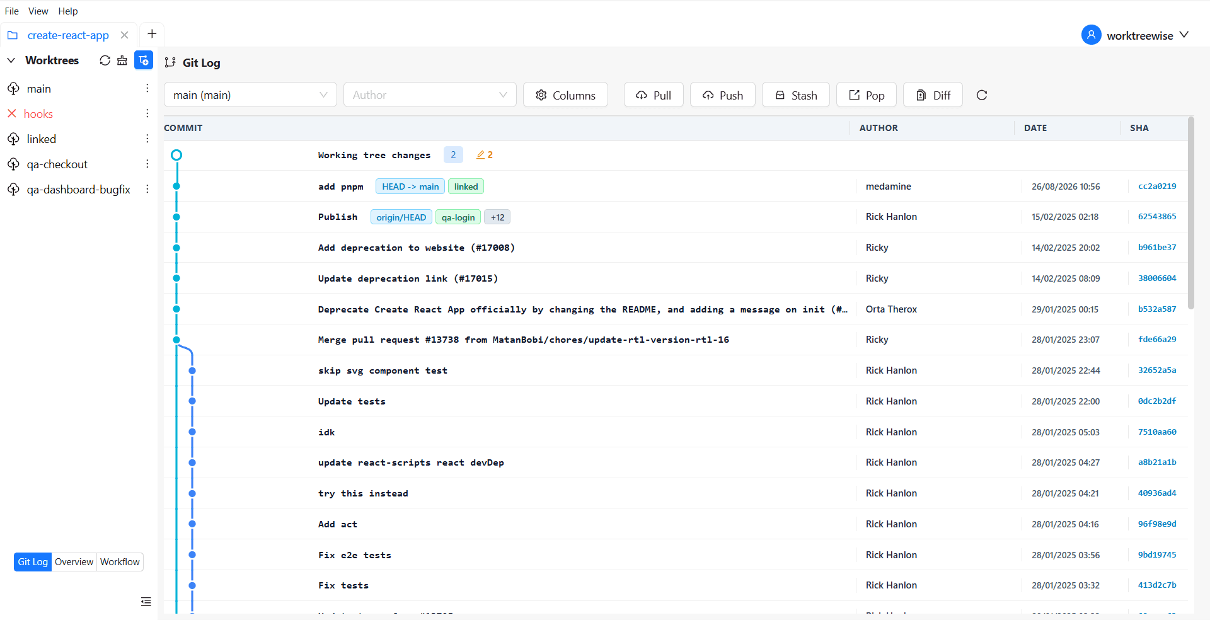
Task: Click the Pull button
Action: click(654, 95)
